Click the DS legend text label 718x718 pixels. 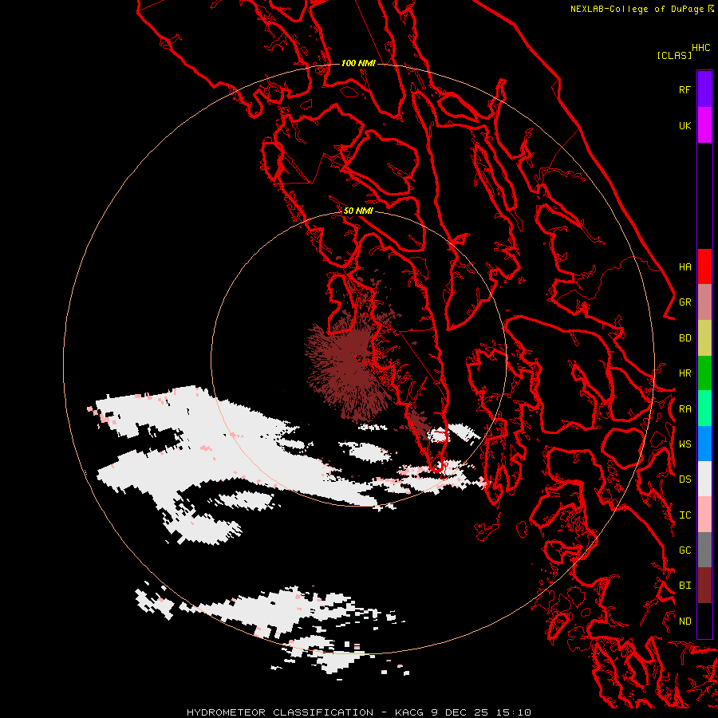[685, 479]
